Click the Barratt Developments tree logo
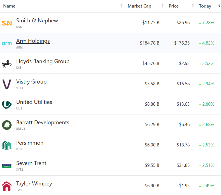221x195 pixels. pyautogui.click(x=7, y=125)
